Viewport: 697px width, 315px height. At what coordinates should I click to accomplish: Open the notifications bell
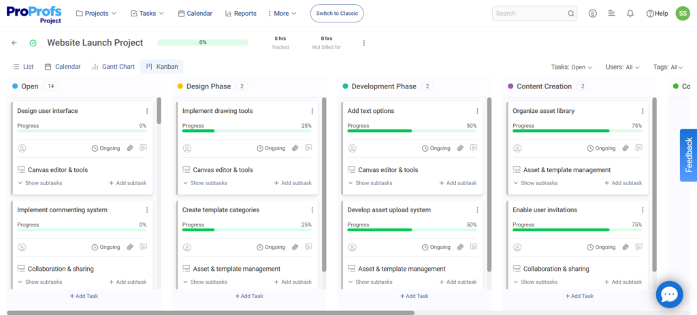point(630,14)
